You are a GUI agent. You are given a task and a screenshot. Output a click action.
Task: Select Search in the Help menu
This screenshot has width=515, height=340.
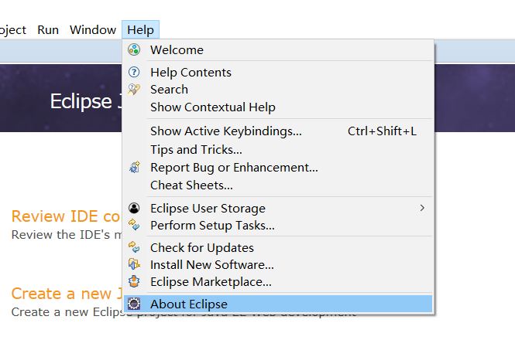coord(278,89)
